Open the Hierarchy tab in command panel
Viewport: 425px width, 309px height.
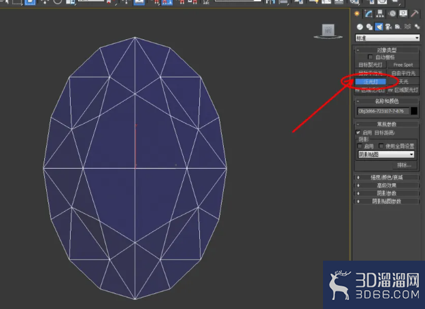[x=380, y=14]
